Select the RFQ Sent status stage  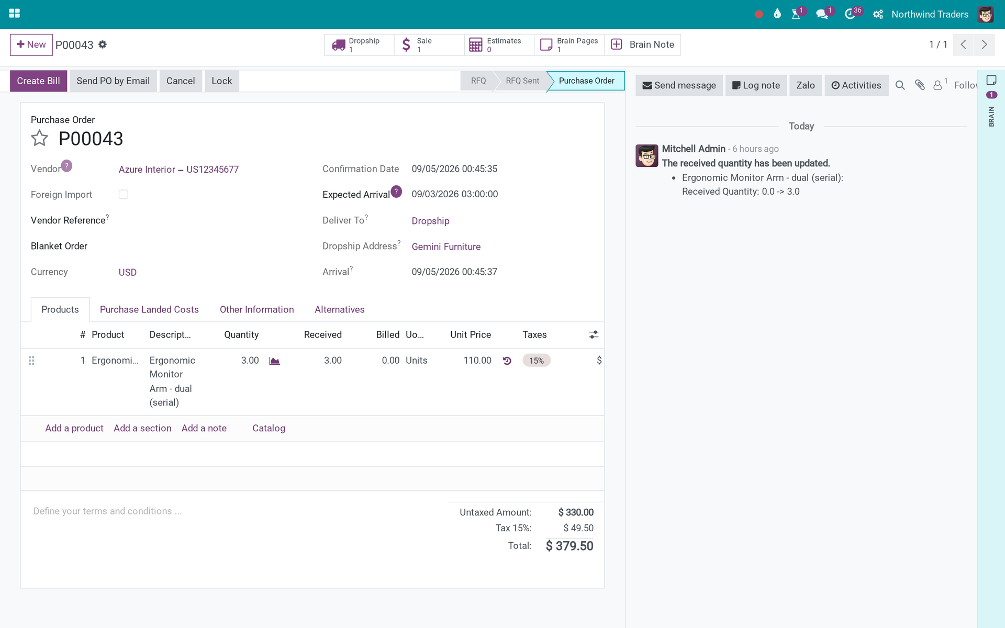point(522,81)
